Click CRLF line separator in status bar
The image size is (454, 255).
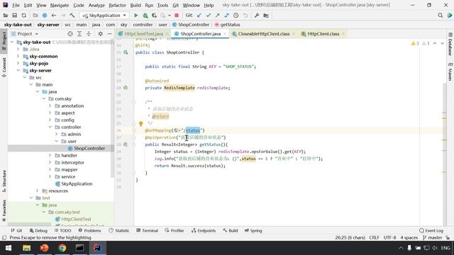coord(374,238)
